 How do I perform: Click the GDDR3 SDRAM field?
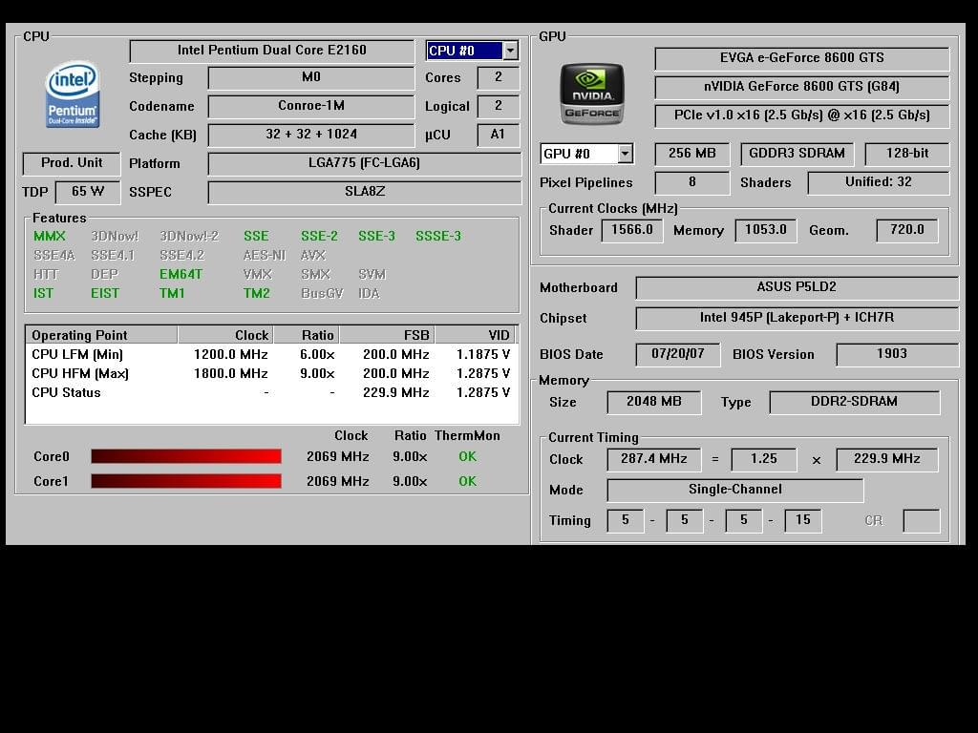click(x=797, y=154)
